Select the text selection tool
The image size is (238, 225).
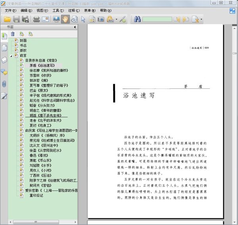tap(92, 19)
